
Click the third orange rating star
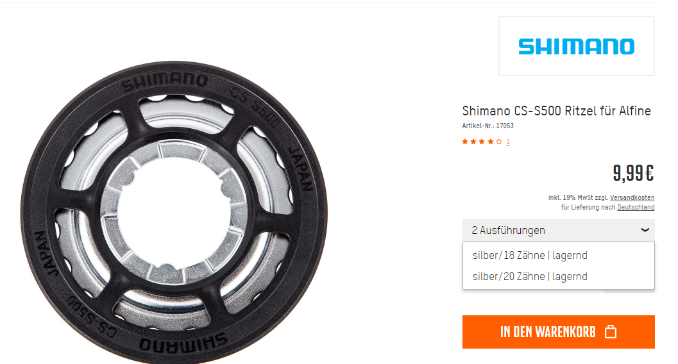click(482, 142)
